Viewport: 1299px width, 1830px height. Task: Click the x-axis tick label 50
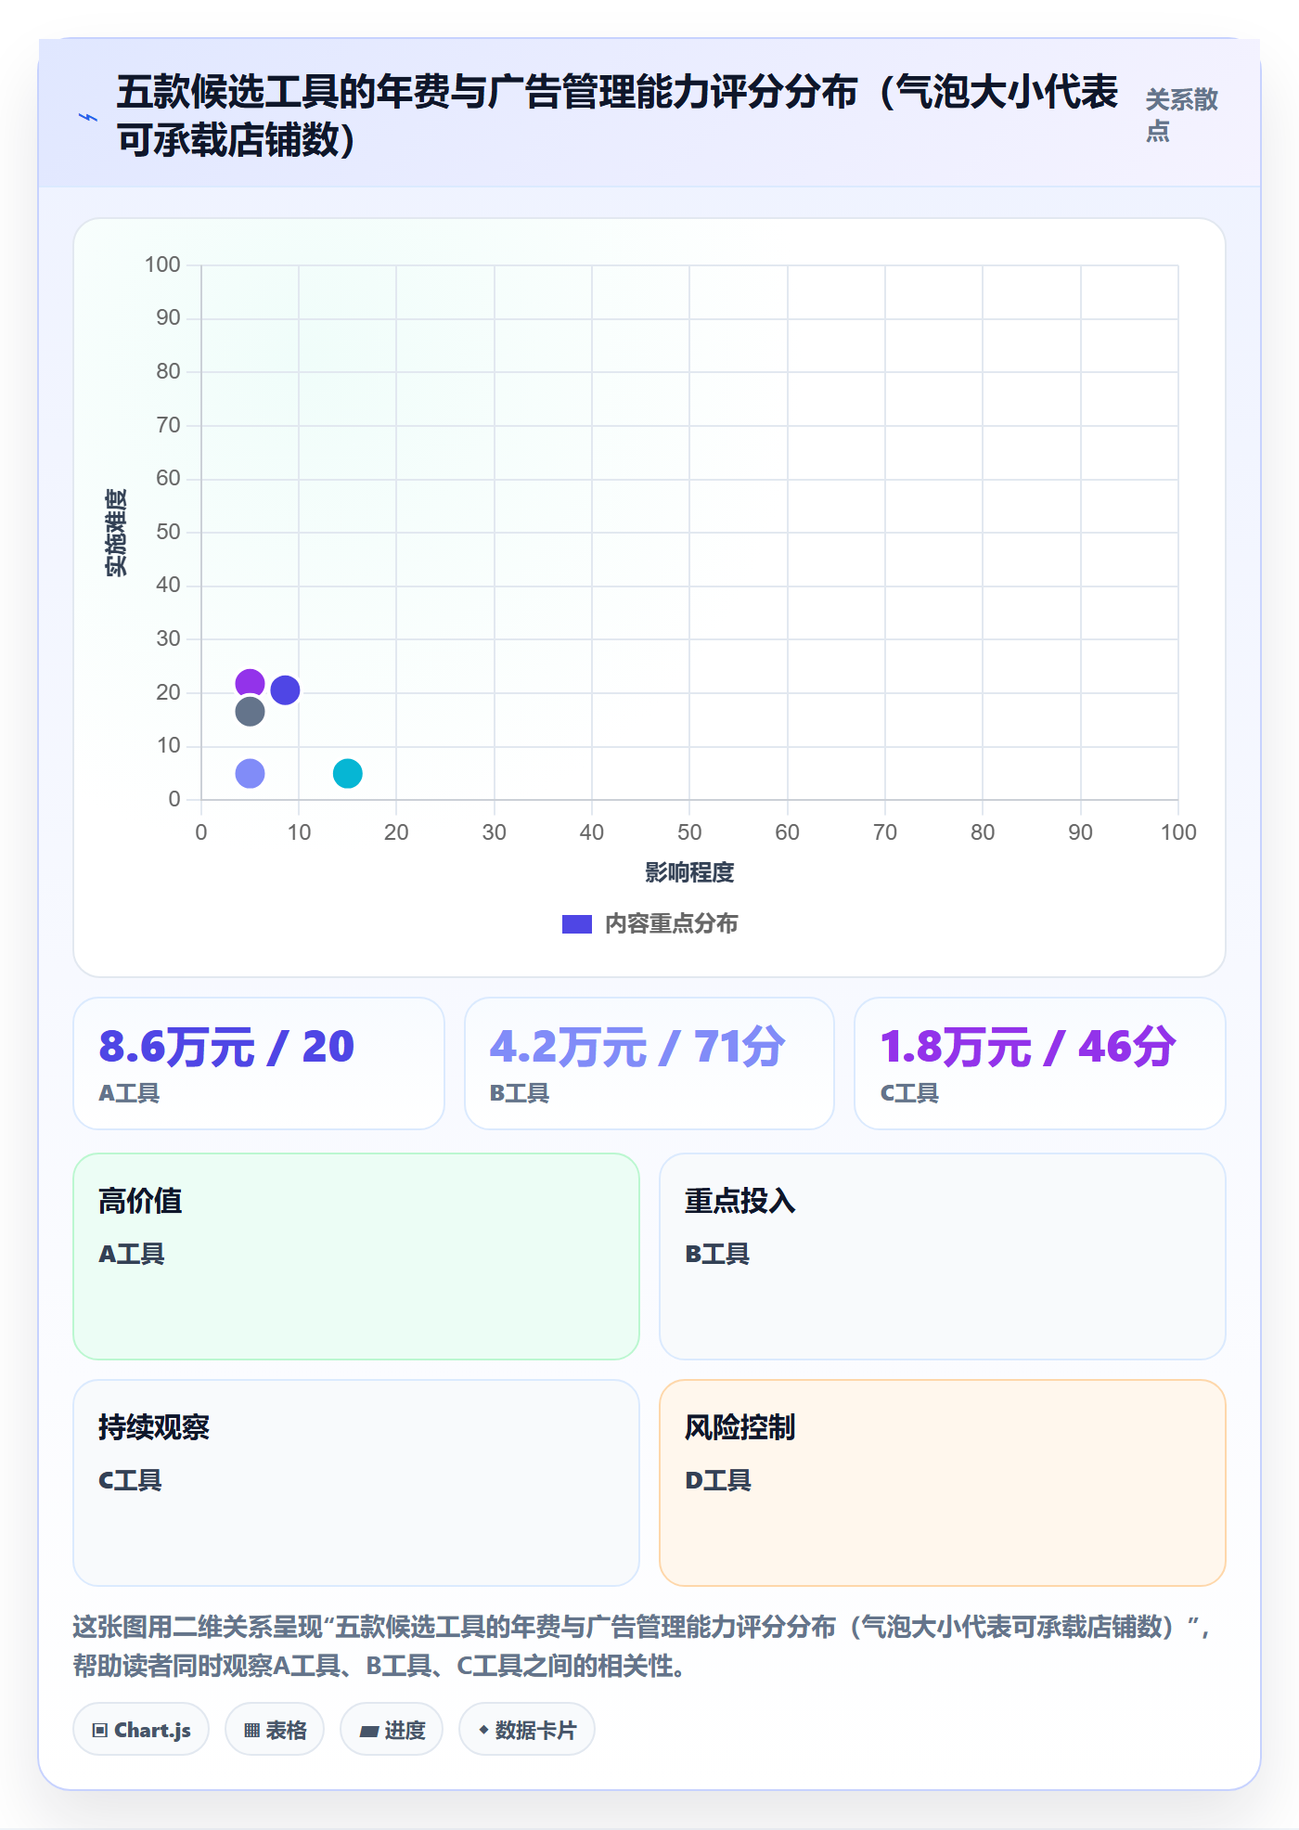(x=689, y=832)
